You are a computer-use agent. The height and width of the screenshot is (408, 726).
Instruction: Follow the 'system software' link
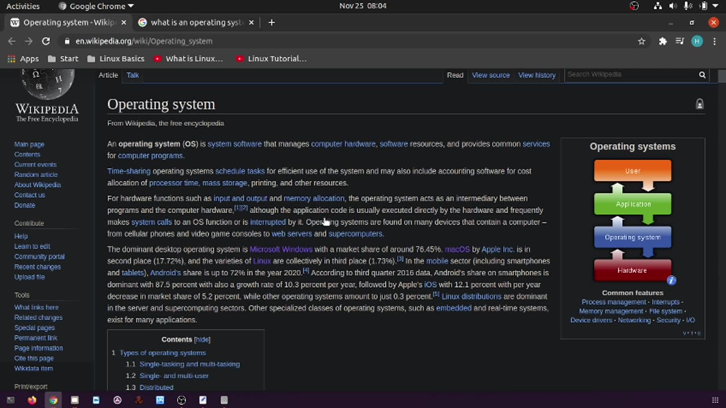pos(234,144)
